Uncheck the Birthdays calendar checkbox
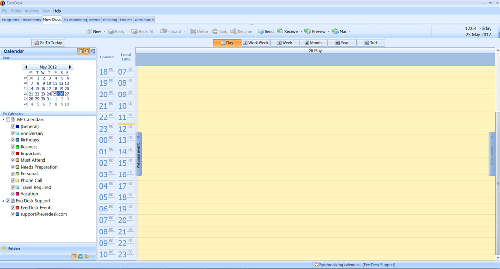Image resolution: width=500 pixels, height=269 pixels. (13, 140)
